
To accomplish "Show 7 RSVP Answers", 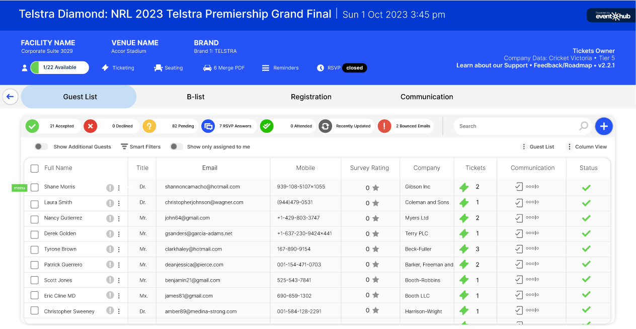I will 228,126.
